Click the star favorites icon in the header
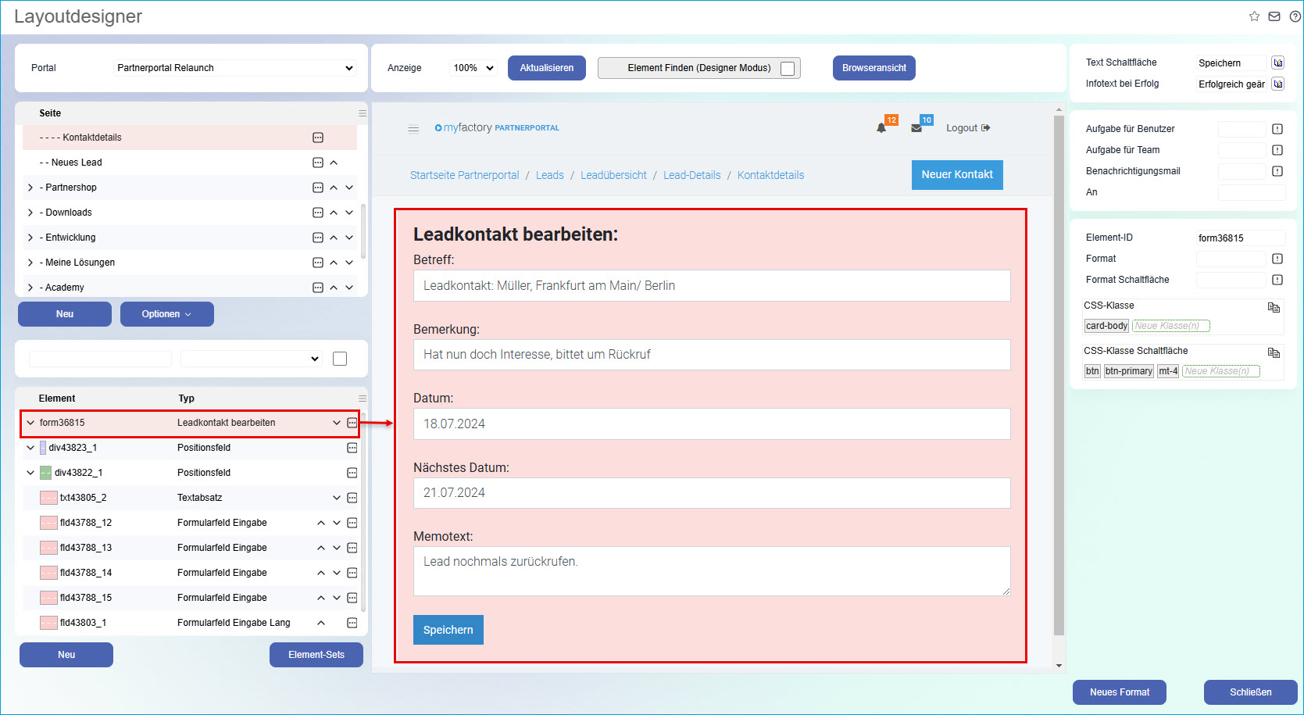This screenshot has height=715, width=1304. [x=1253, y=16]
